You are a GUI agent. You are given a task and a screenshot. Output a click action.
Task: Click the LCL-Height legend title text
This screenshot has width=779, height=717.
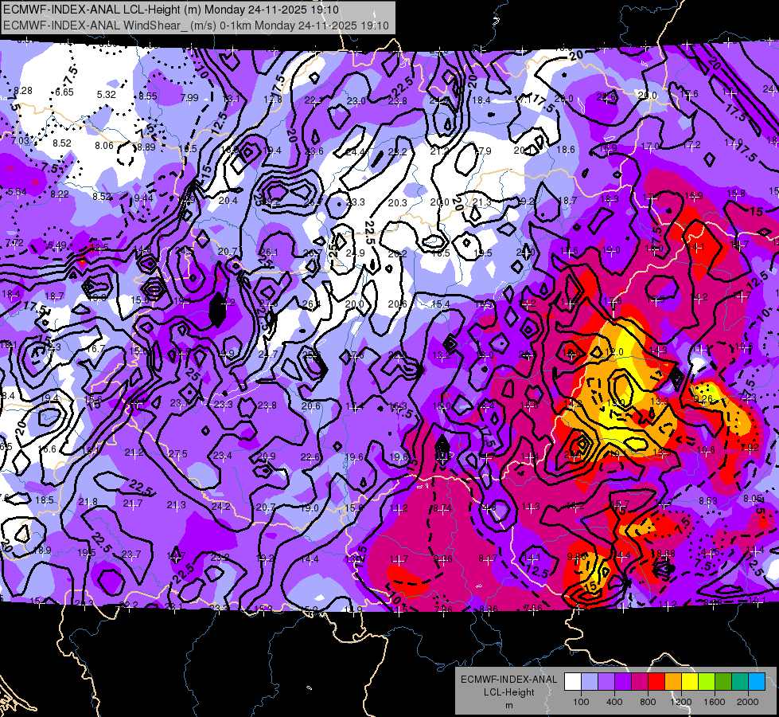click(x=509, y=692)
